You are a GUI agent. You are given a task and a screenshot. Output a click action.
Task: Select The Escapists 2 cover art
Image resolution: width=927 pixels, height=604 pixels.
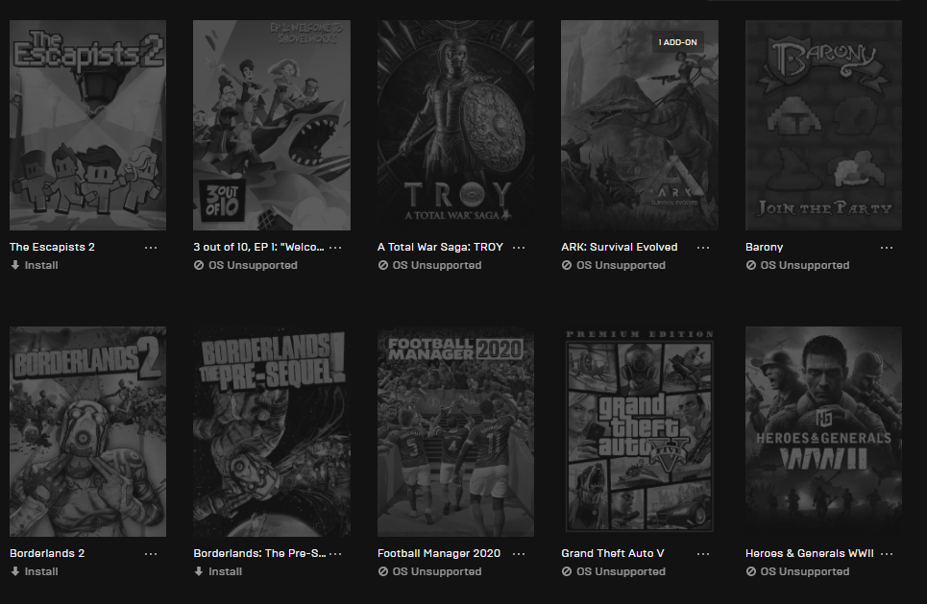(87, 125)
